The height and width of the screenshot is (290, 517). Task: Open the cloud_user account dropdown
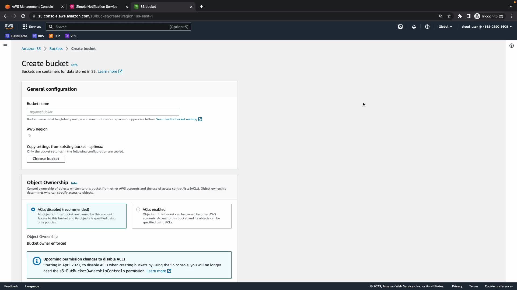pos(487,27)
